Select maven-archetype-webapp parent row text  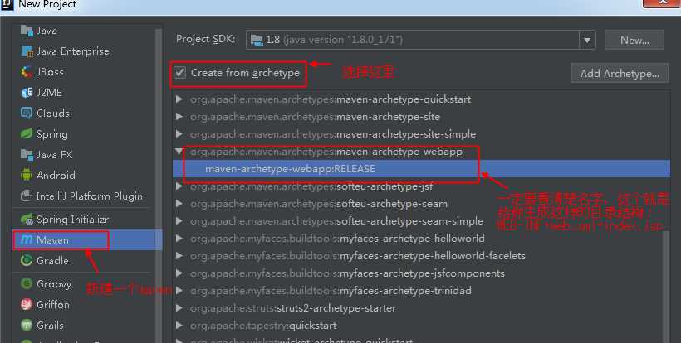click(x=326, y=152)
